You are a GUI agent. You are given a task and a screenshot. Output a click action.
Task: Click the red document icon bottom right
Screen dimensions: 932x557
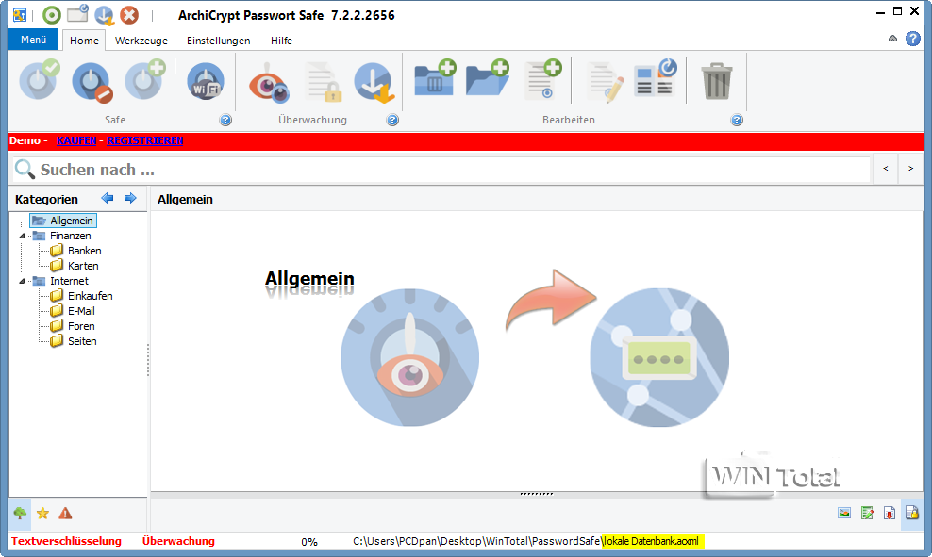pyautogui.click(x=890, y=513)
